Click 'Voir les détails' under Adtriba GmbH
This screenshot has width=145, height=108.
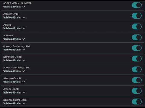(x=12, y=93)
